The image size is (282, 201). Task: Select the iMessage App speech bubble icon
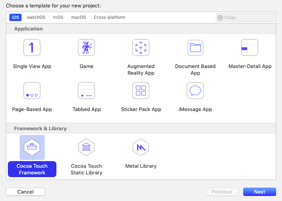[195, 91]
